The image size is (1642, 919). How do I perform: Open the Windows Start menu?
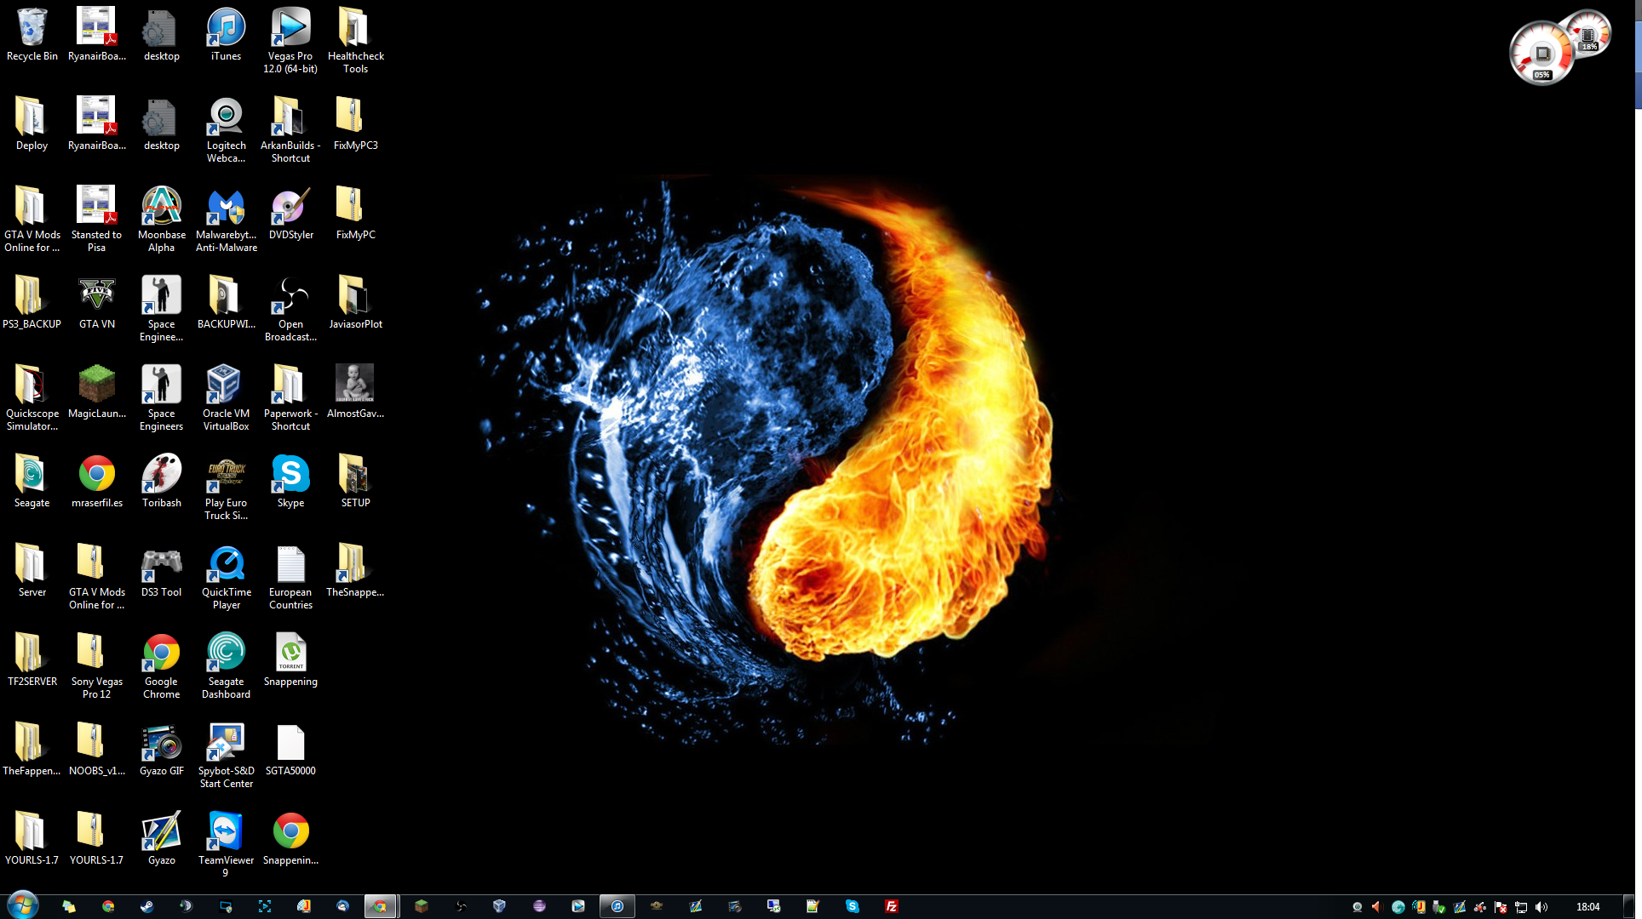22,905
